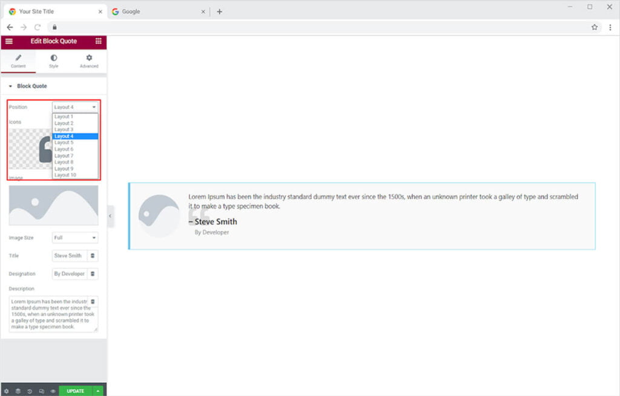Choose Layout 7 from Position list
The image size is (620, 396).
click(x=64, y=155)
